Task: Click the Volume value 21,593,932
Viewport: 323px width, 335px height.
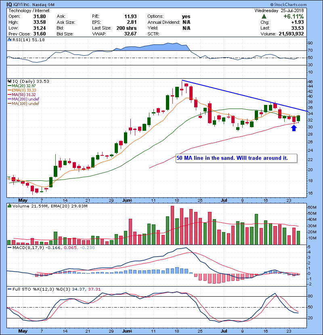Action: tap(291, 34)
